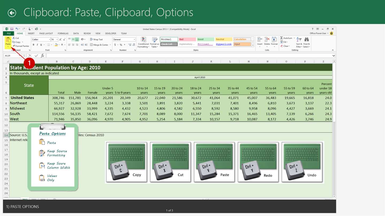Switch to the DEVELOPER tab
Screen dimensions: 385x216
(111, 34)
